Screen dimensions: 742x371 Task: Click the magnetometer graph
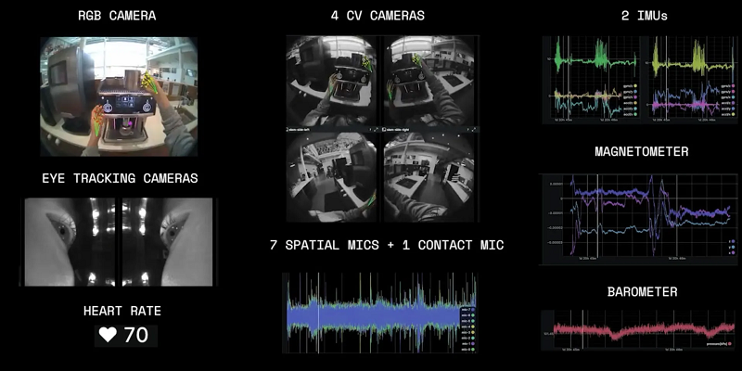point(631,219)
